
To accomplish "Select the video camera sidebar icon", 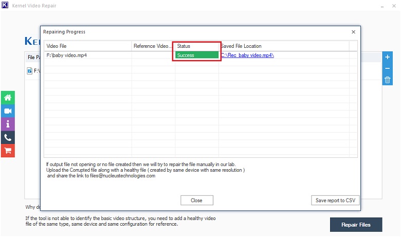I will (8, 111).
